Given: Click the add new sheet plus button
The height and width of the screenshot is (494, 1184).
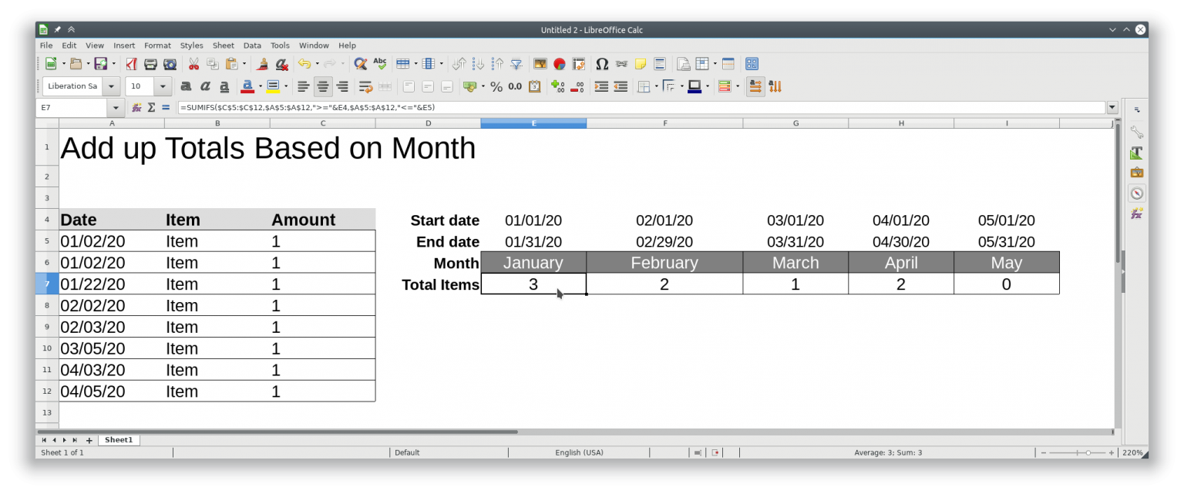Looking at the screenshot, I should pos(89,441).
